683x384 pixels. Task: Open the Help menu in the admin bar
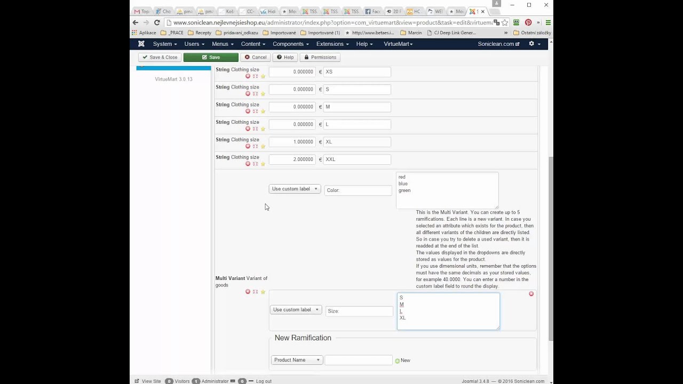click(364, 44)
